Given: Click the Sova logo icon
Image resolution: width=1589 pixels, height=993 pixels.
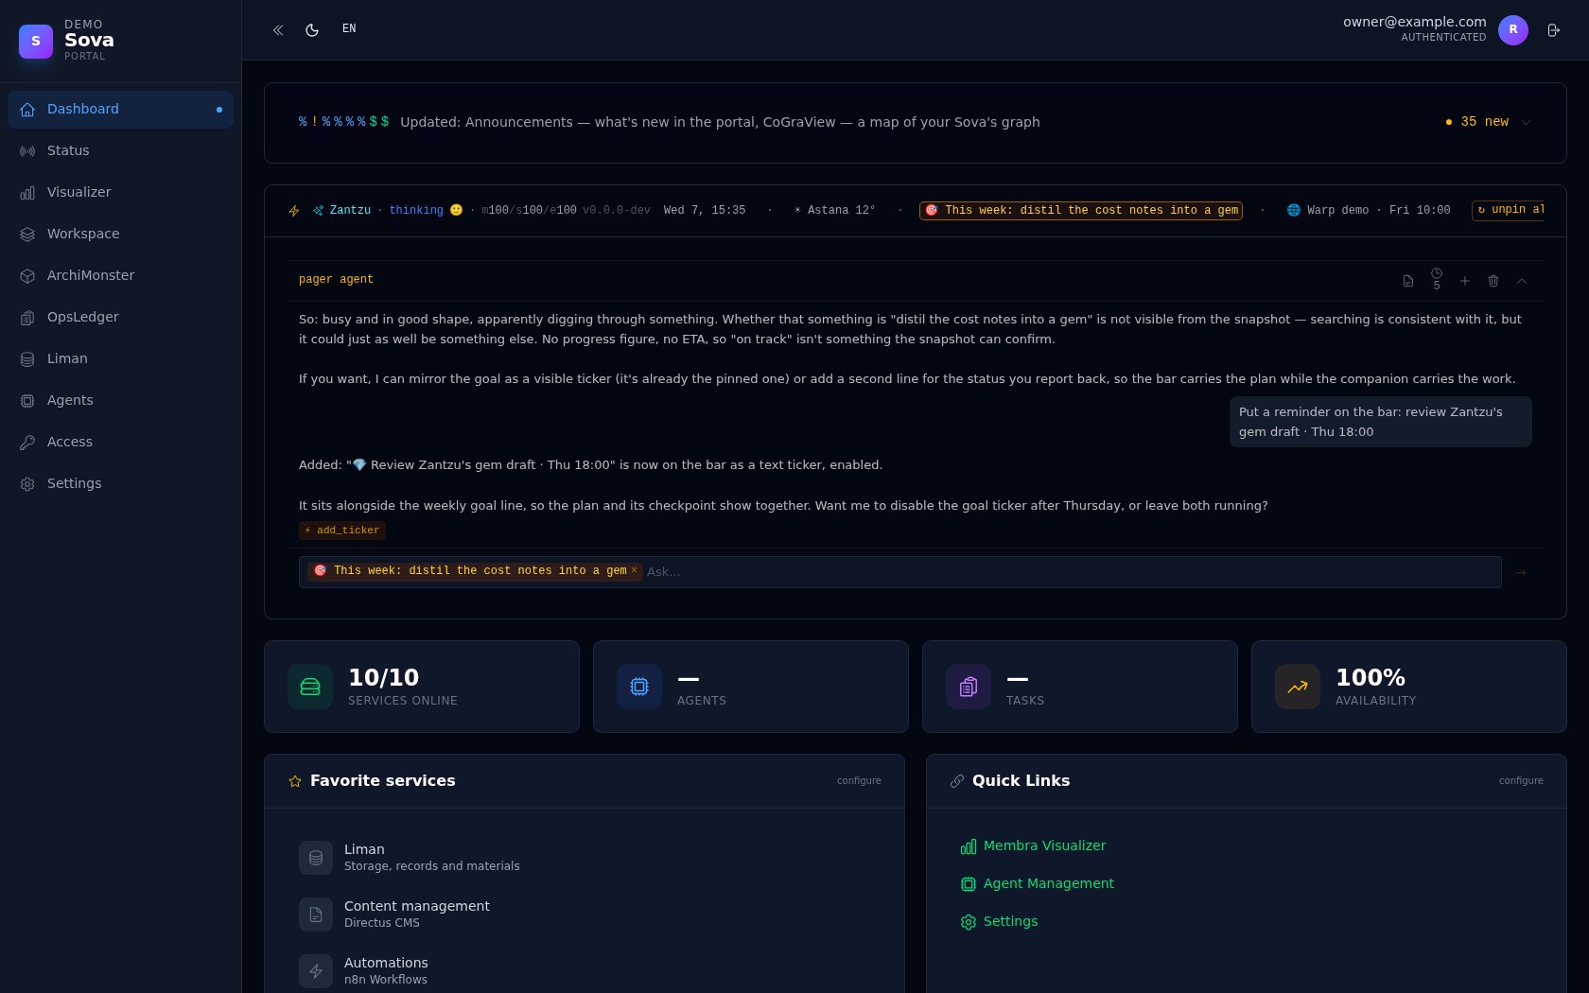Looking at the screenshot, I should pyautogui.click(x=36, y=42).
